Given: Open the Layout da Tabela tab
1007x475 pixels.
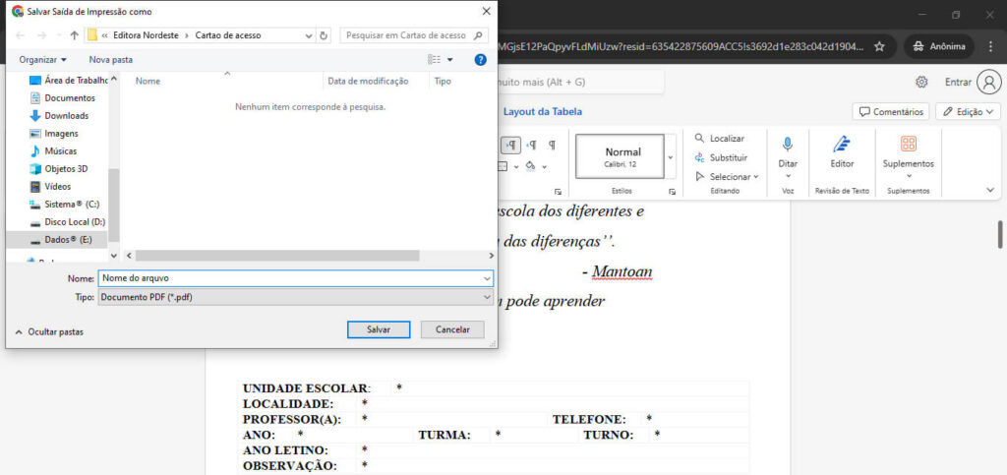Looking at the screenshot, I should click(x=543, y=112).
